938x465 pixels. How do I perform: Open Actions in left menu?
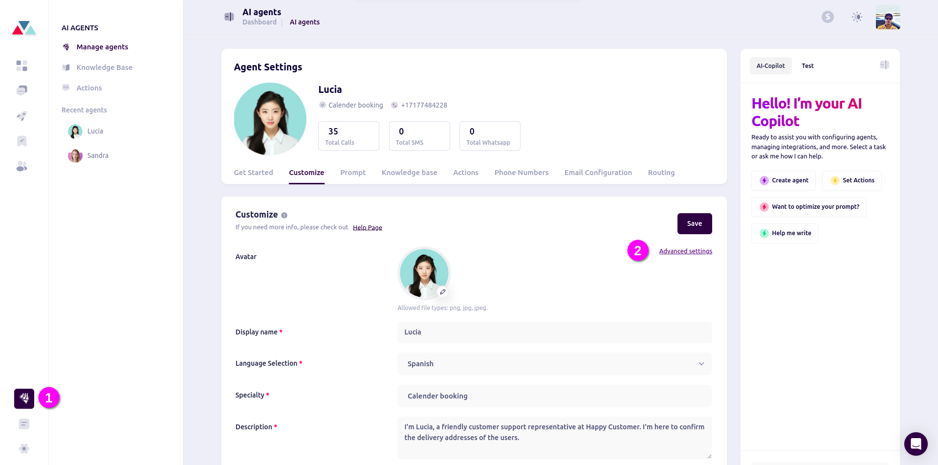(x=89, y=88)
